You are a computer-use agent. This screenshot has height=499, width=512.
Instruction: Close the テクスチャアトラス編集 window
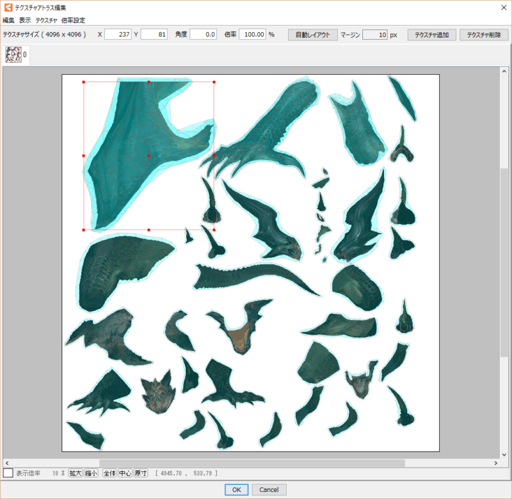504,8
